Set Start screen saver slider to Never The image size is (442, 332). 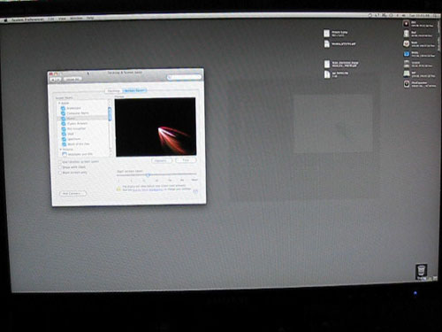(x=194, y=180)
